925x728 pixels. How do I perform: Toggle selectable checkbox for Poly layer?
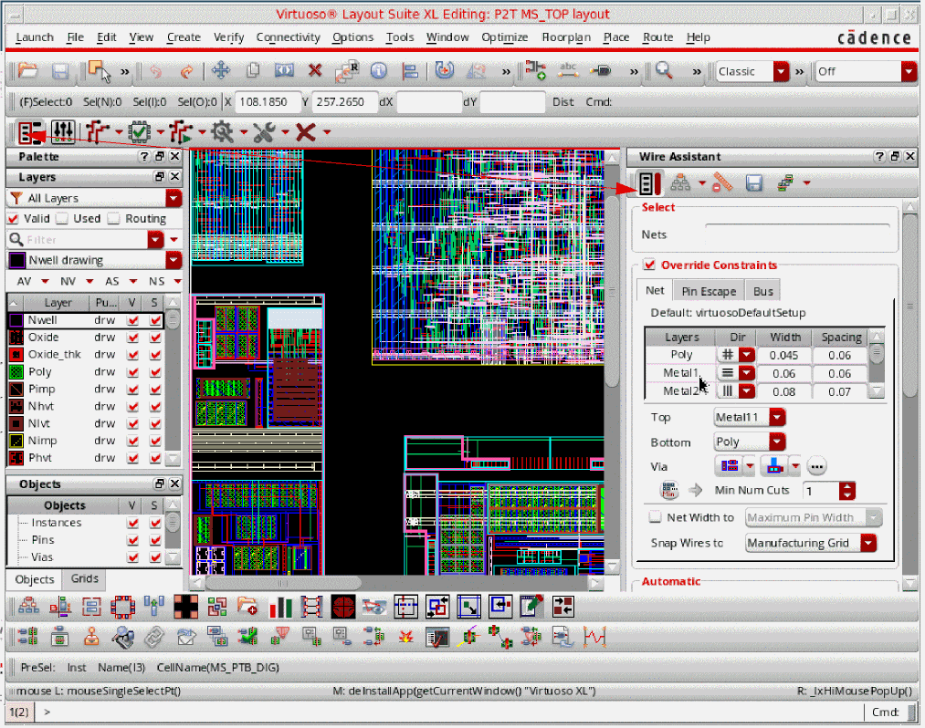coord(156,372)
